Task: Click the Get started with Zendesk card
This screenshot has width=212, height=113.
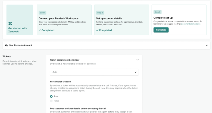Action: [x=20, y=20]
